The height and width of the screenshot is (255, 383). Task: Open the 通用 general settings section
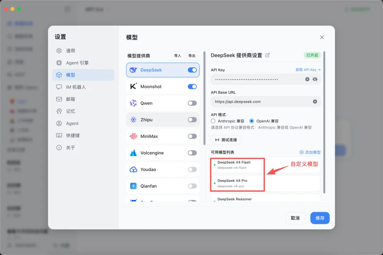83,51
